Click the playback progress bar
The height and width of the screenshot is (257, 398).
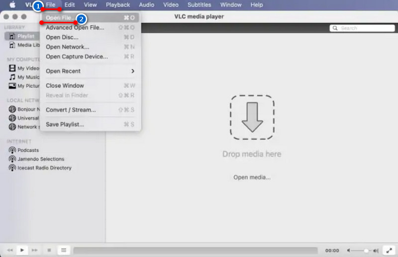point(196,251)
